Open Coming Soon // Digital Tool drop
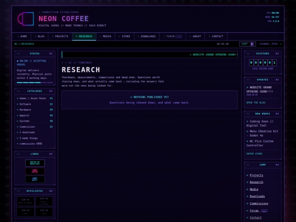296x222 pixels. click(x=260, y=123)
